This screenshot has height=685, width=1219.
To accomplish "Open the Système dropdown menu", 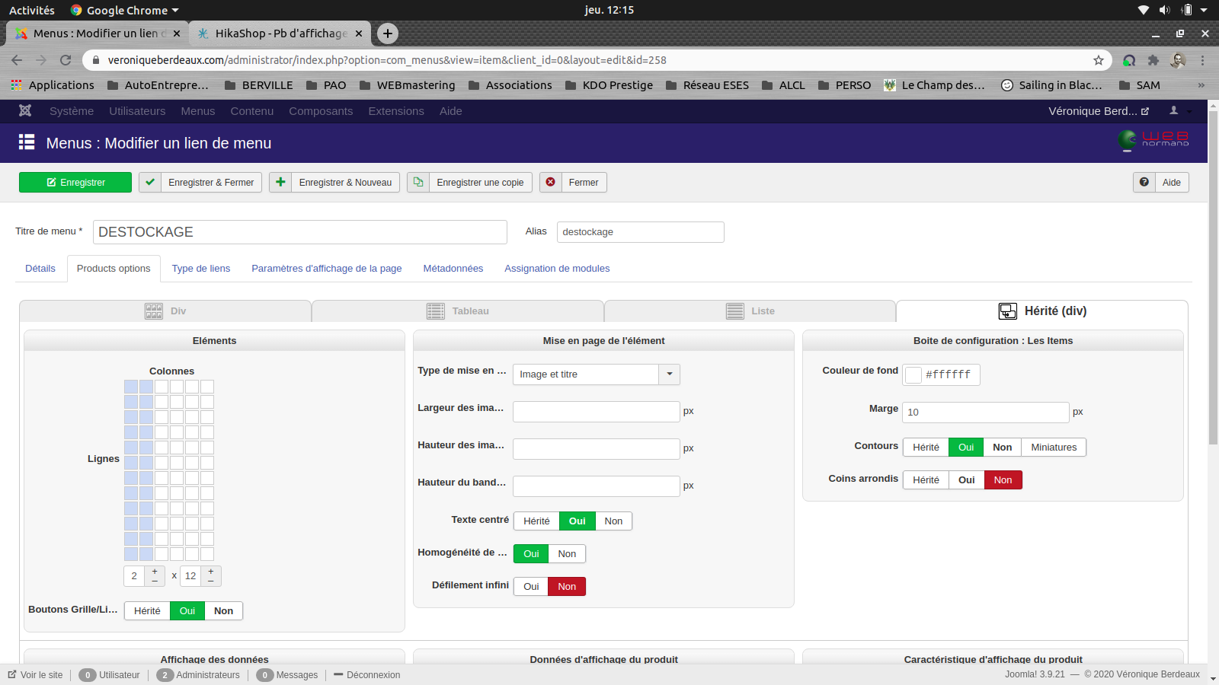I will point(72,111).
